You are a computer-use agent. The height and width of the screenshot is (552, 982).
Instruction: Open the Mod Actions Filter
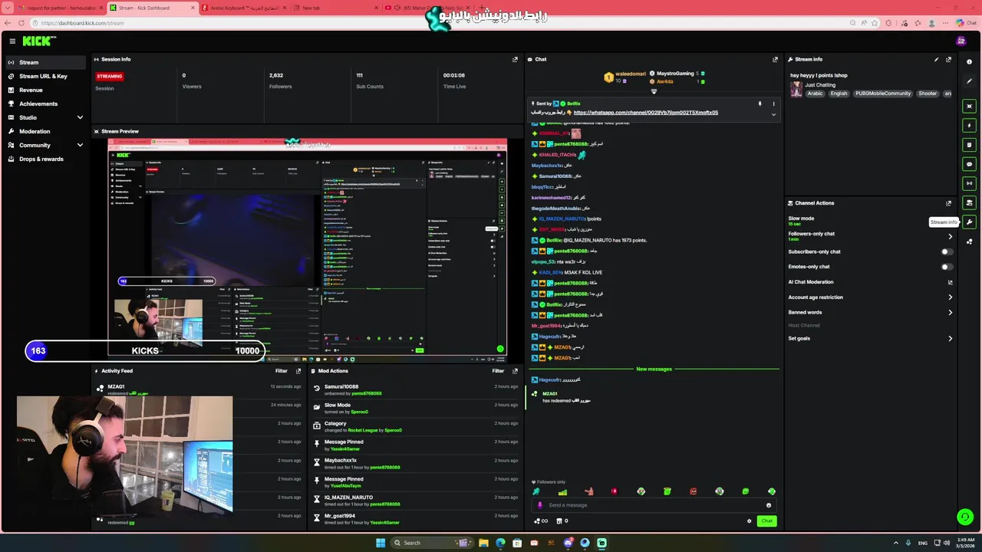coord(498,371)
